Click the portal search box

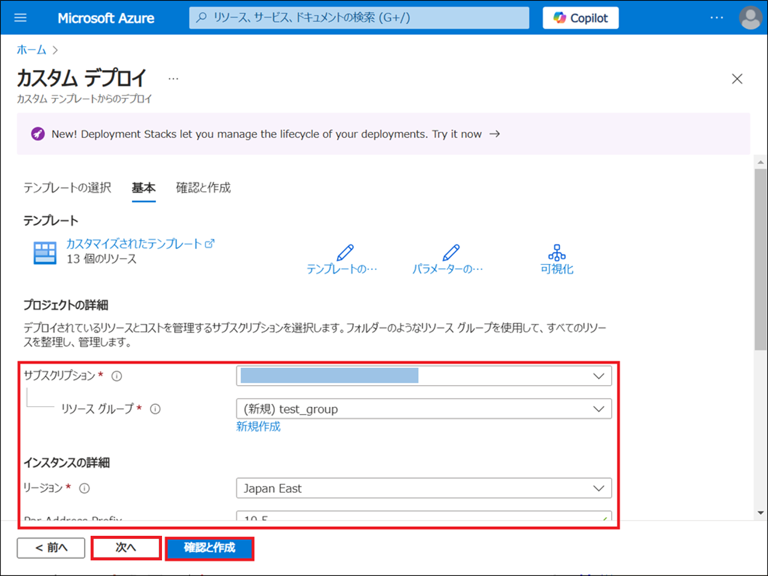pyautogui.click(x=359, y=18)
